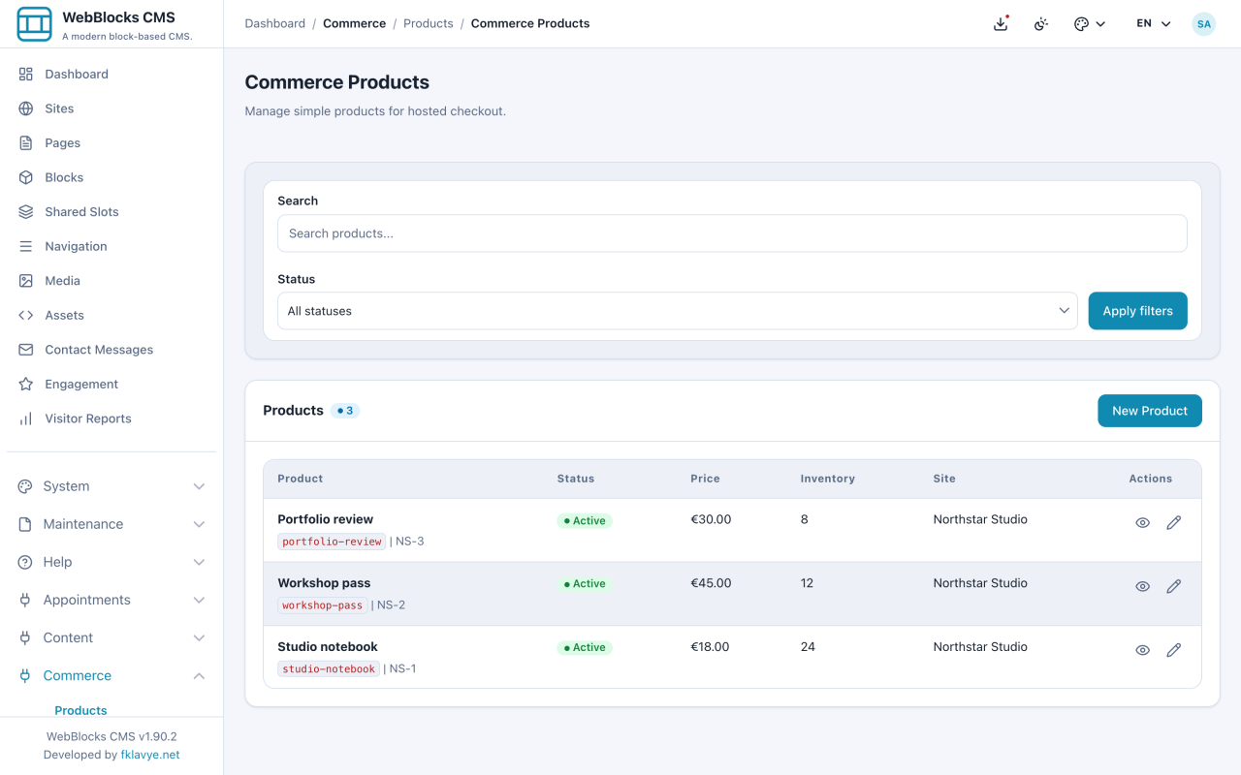This screenshot has height=775, width=1241.
Task: Select Products under Commerce
Action: click(x=80, y=710)
